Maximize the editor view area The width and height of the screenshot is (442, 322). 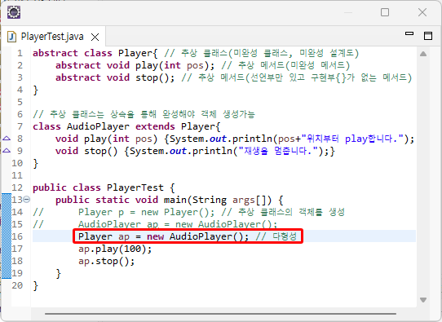coord(428,36)
